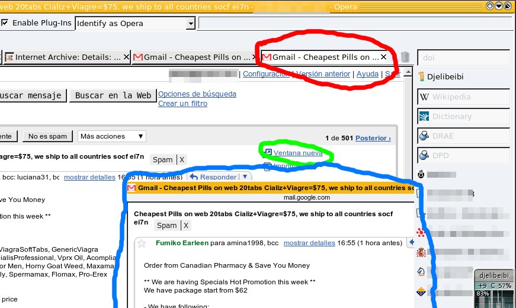The image size is (516, 308).
Task: Open the Djelibeibi bookmark
Action: pyautogui.click(x=445, y=76)
